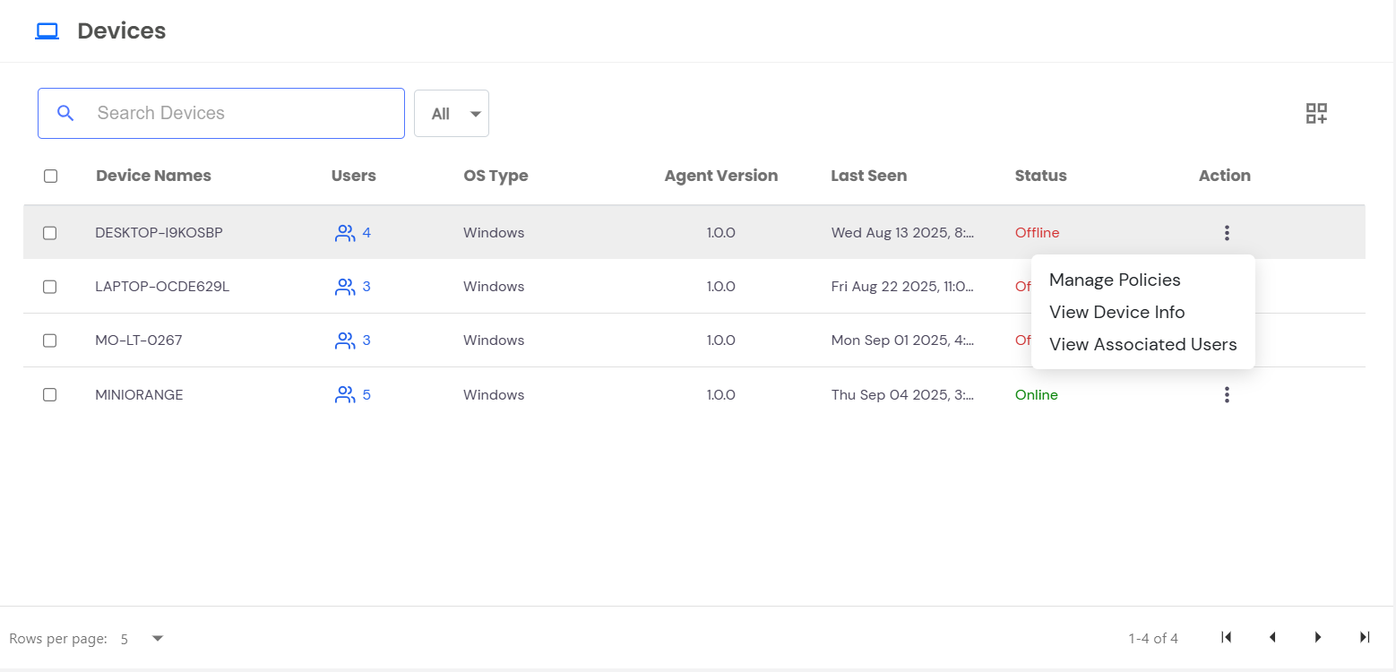Choose View Associated Users from the menu
This screenshot has width=1396, height=672.
(1142, 344)
